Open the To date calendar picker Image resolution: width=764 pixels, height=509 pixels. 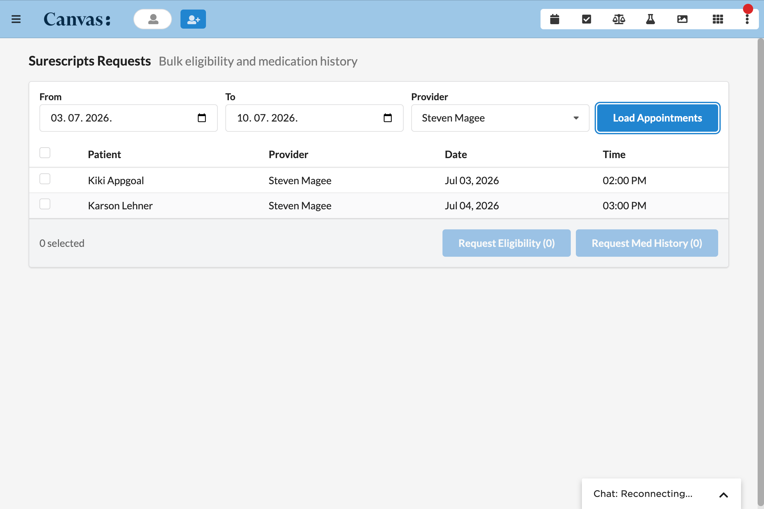(x=387, y=118)
